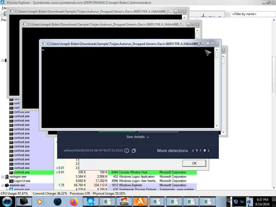Click More detections label

click(172, 151)
